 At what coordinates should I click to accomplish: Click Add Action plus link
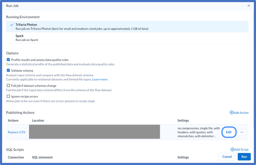click(x=239, y=113)
